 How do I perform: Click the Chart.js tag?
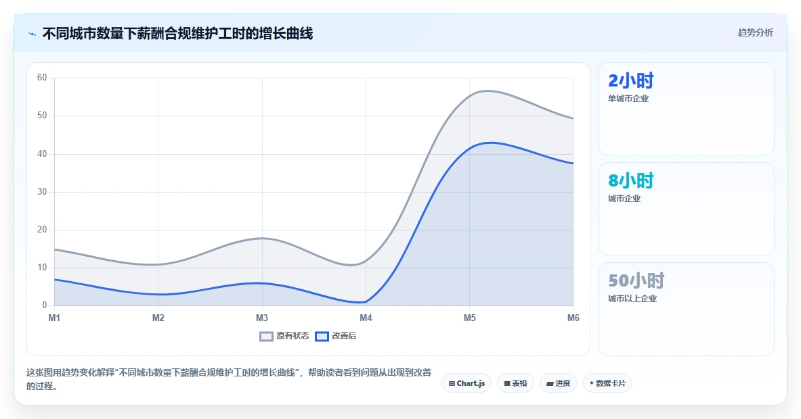point(467,383)
